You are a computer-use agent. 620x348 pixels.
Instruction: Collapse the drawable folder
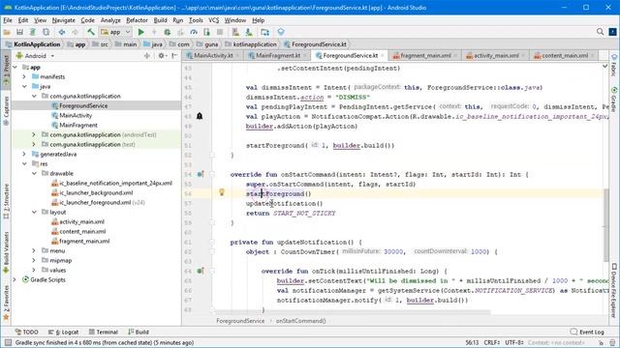(34, 173)
